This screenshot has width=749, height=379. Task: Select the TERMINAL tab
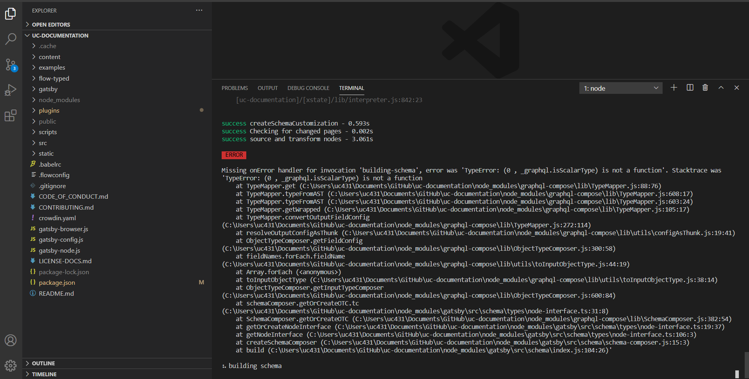point(351,88)
